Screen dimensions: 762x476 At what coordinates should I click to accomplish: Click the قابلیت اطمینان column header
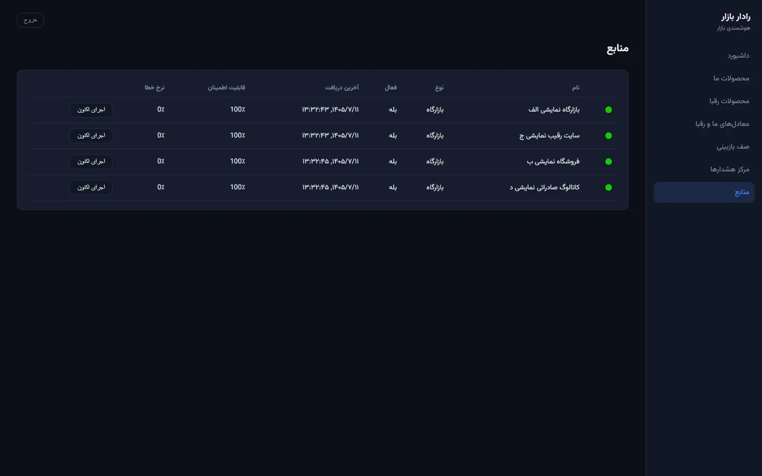(x=226, y=88)
